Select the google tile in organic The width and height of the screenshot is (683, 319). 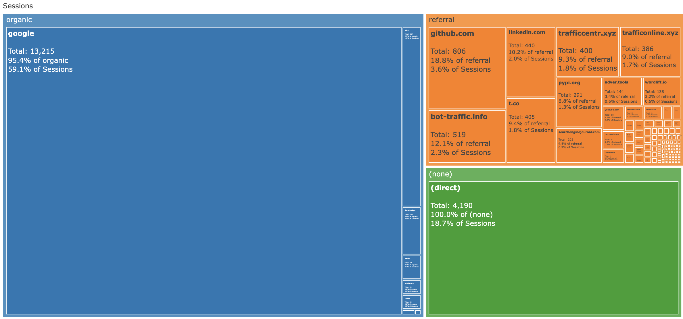pyautogui.click(x=204, y=171)
